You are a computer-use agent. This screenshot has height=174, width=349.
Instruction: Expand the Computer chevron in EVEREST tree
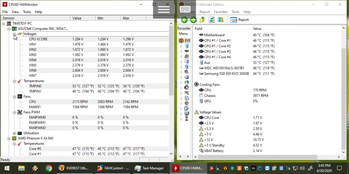point(181,46)
